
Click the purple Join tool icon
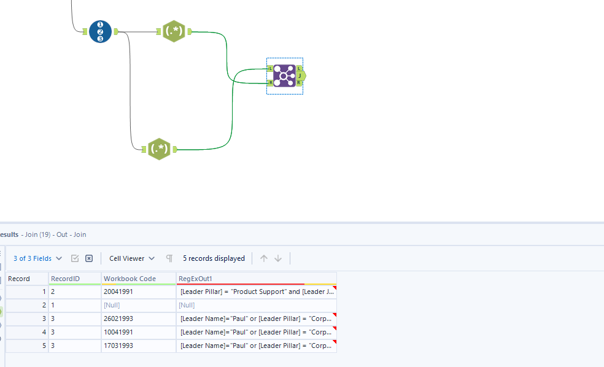coord(284,75)
